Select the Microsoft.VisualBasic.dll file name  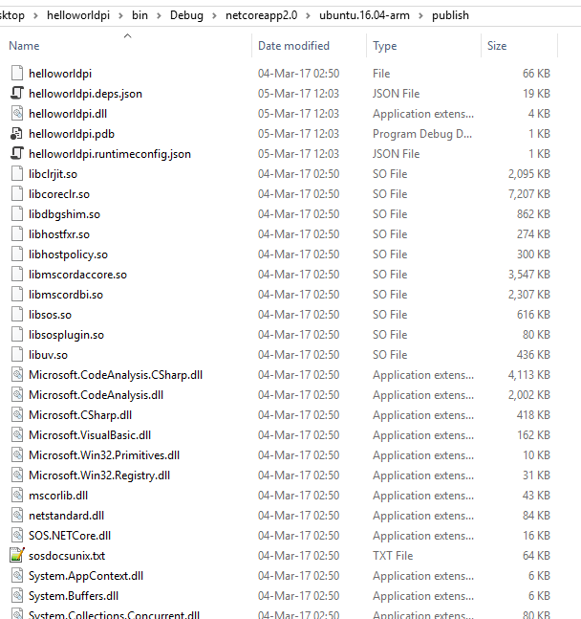90,435
